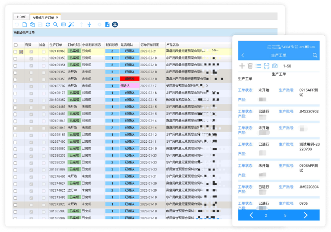Viewport: 331px width, 232px height.
Task: Toggle grid view toolbar icon
Action: pyautogui.click(x=63, y=24)
